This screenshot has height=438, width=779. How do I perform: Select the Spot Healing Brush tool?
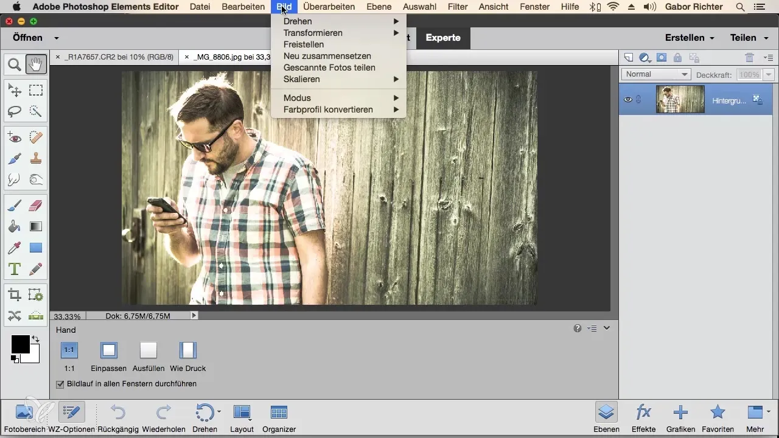coord(36,138)
